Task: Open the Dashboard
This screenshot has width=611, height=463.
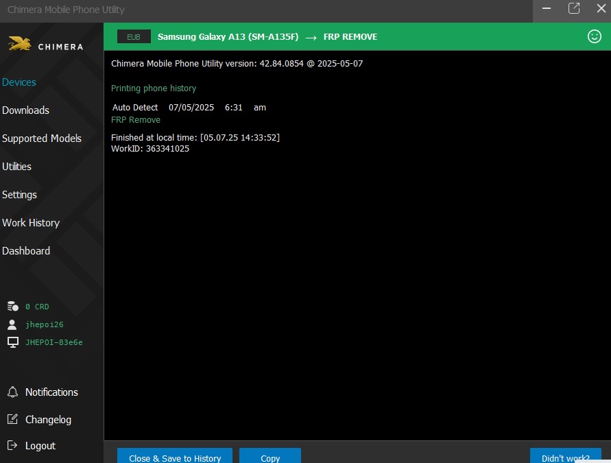Action: click(26, 251)
